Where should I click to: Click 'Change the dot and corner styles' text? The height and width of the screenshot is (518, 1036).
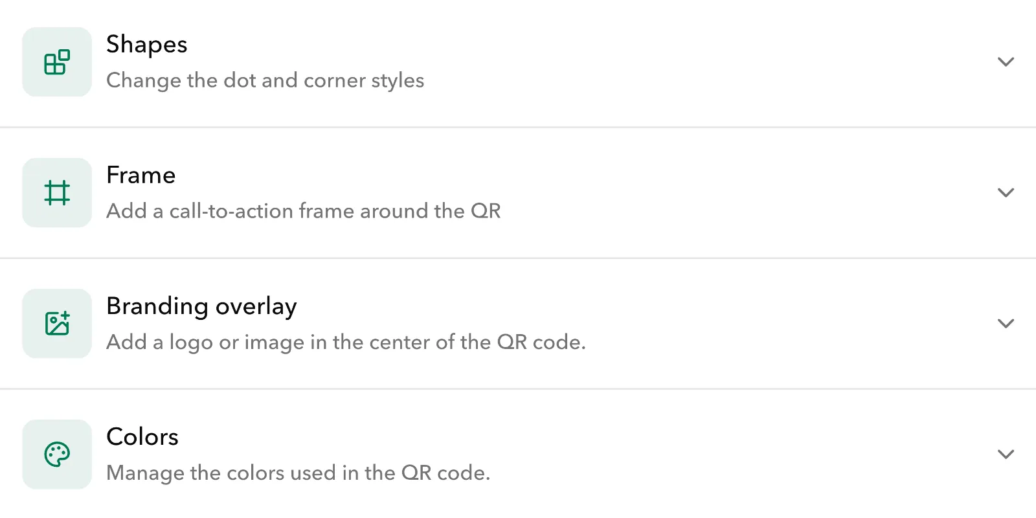[265, 81]
